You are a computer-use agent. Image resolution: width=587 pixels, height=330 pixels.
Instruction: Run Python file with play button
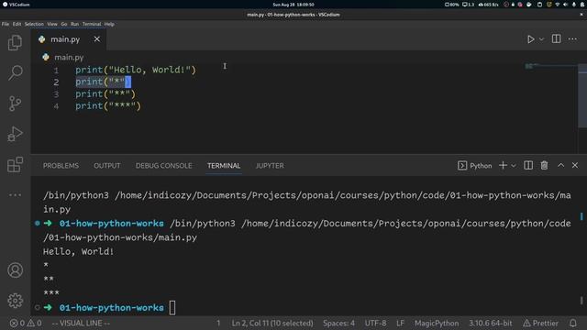coord(530,39)
